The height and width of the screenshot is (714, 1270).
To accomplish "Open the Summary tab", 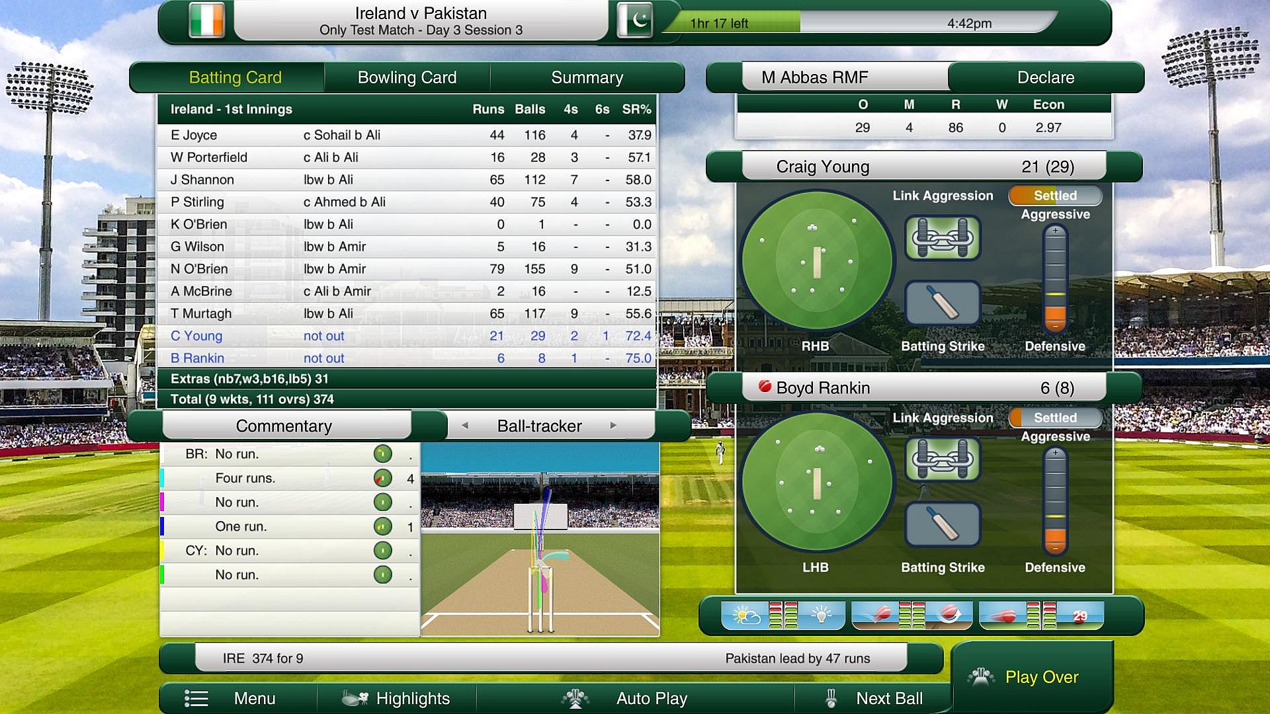I will pos(587,77).
